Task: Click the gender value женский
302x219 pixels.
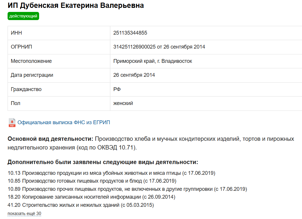Action: point(123,103)
